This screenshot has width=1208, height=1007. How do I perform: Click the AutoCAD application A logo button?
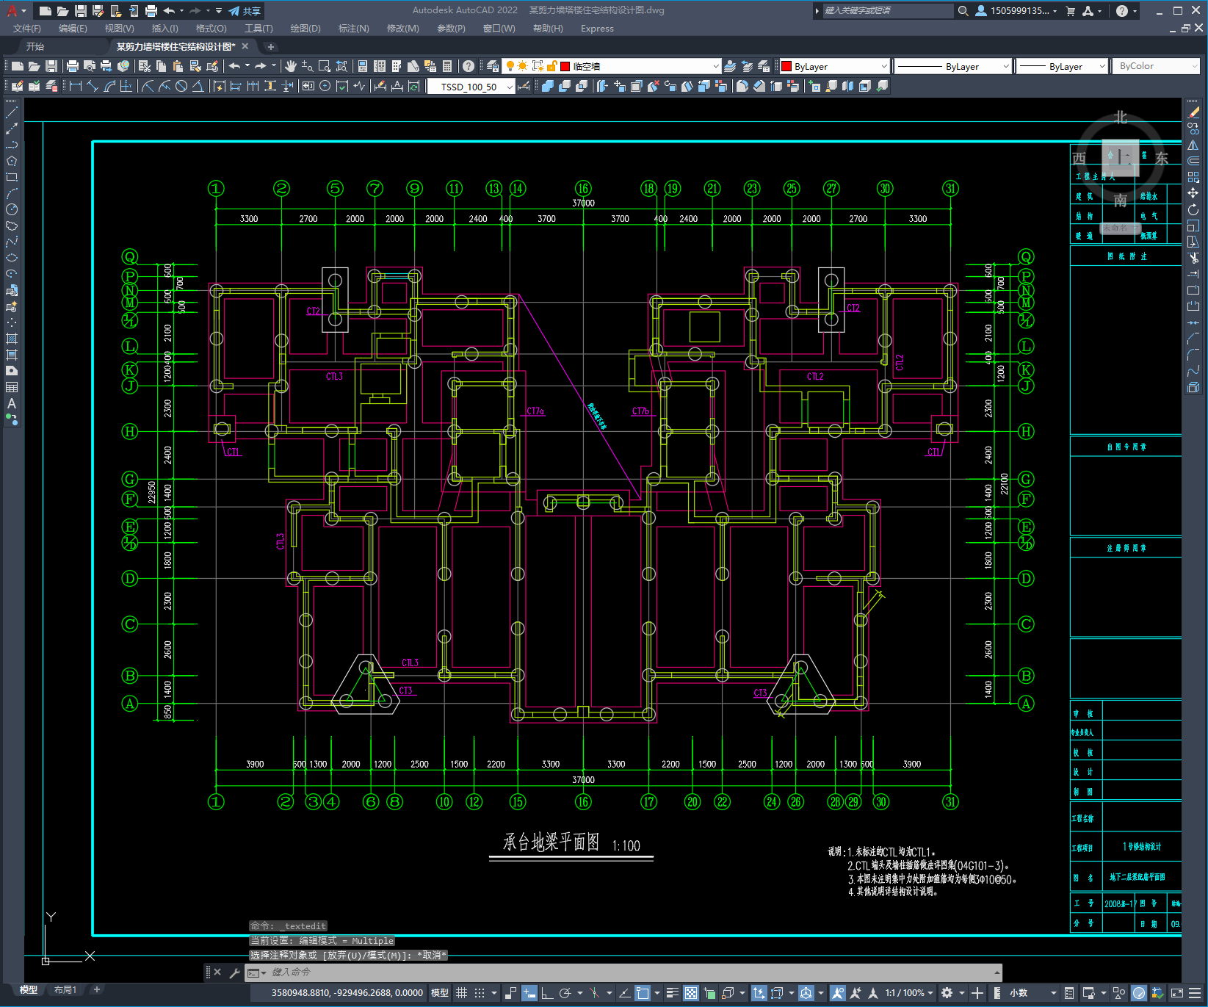pos(12,10)
